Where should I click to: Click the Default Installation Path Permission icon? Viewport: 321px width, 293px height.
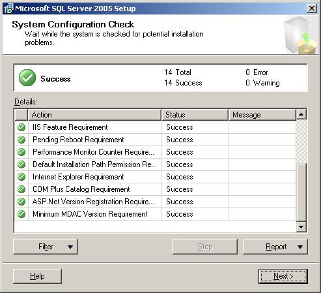(x=21, y=164)
